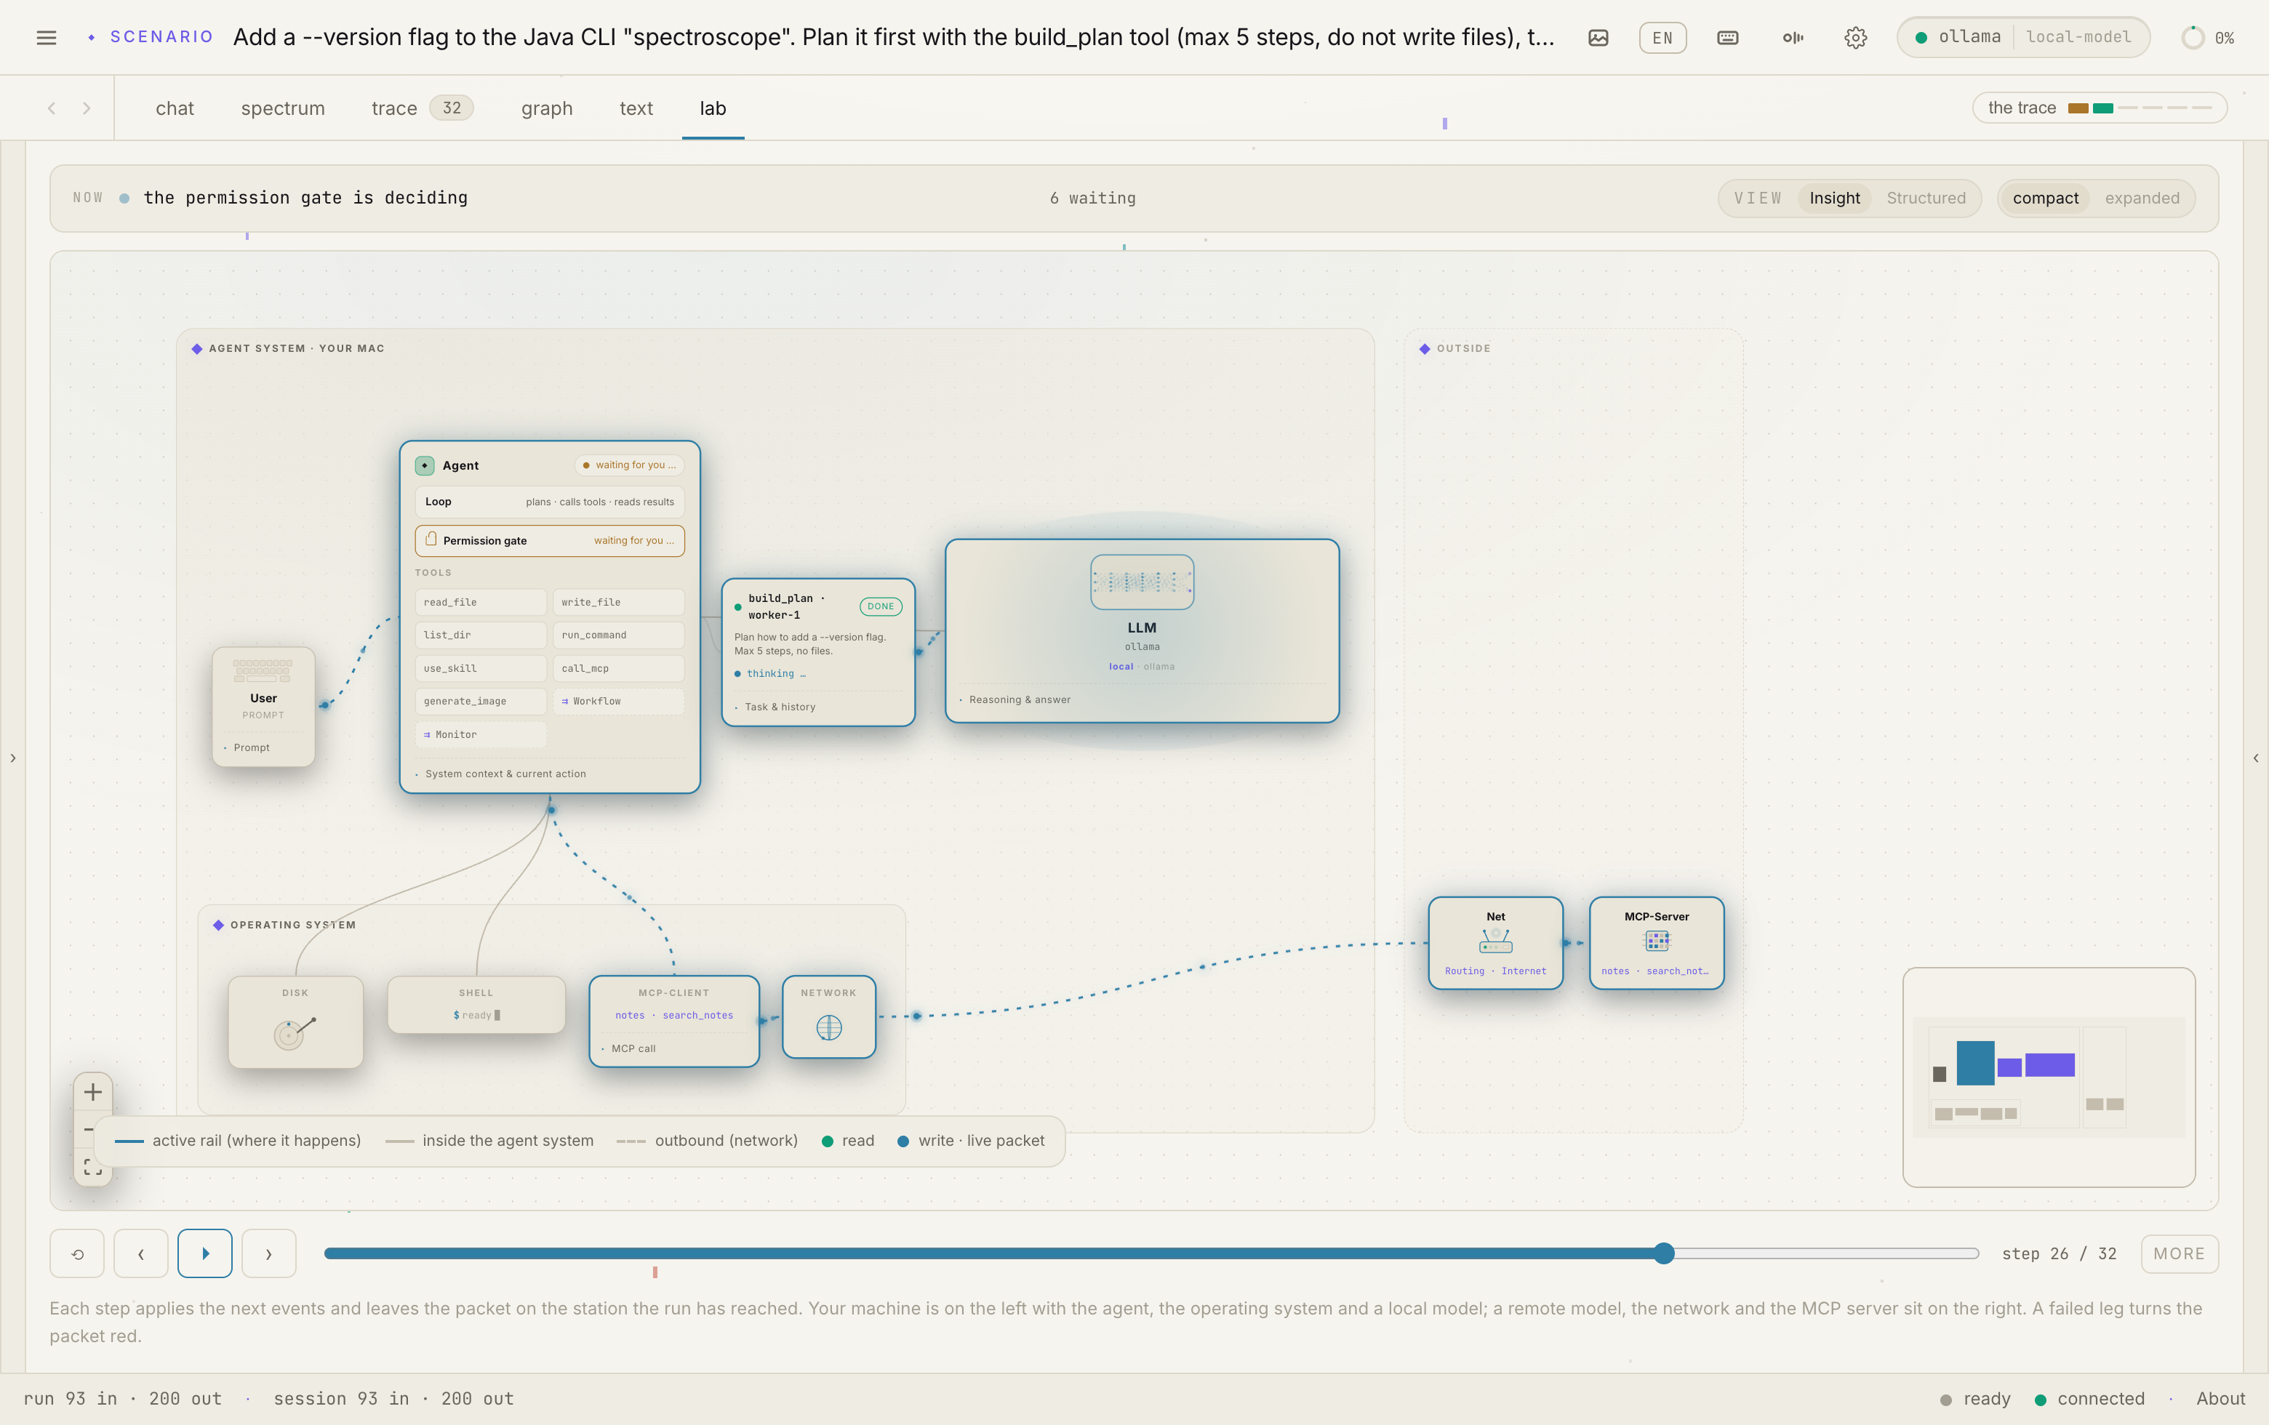Expand the right side panel chevron

click(x=2256, y=758)
